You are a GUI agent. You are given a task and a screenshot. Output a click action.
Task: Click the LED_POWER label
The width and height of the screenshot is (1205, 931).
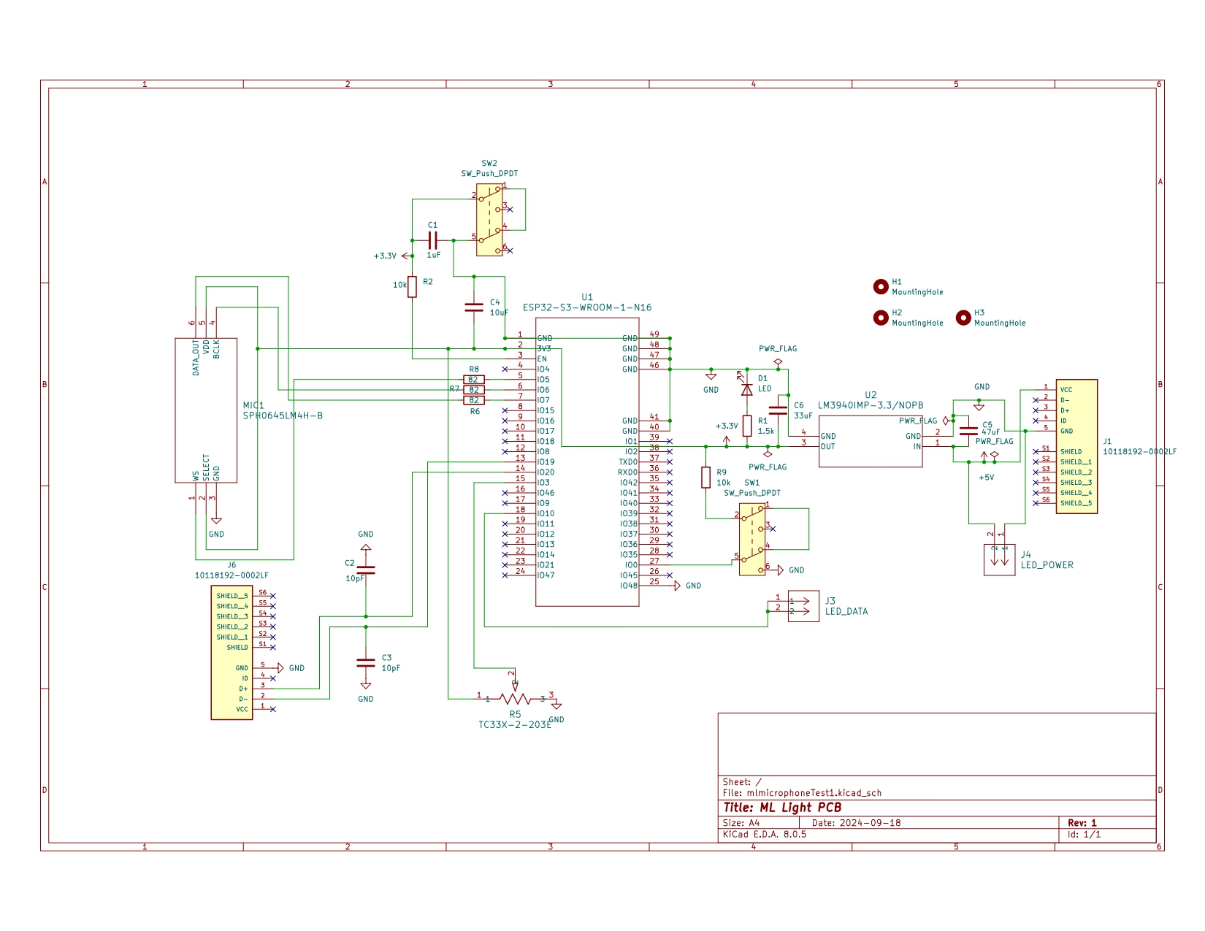pos(1047,565)
